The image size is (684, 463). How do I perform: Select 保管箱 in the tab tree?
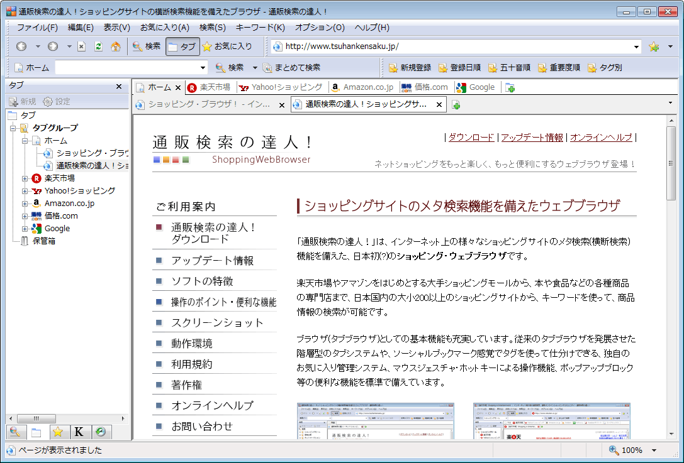[x=43, y=241]
